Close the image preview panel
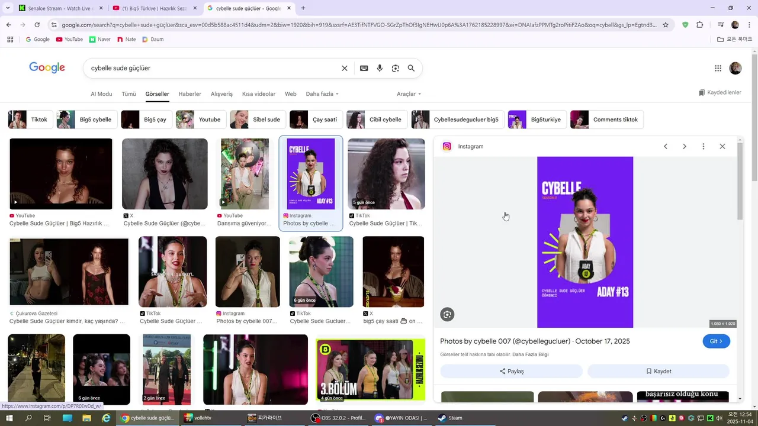The width and height of the screenshot is (758, 426). 722,146
